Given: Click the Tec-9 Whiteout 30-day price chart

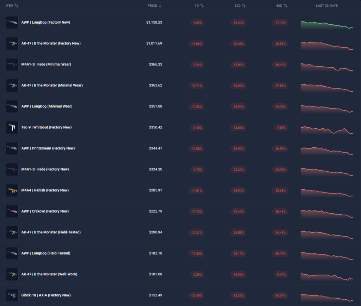Looking at the screenshot, I should coord(327,130).
